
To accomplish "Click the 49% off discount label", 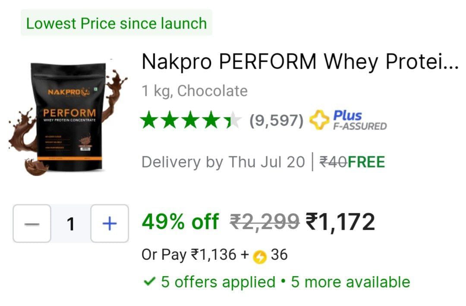I will pyautogui.click(x=180, y=222).
